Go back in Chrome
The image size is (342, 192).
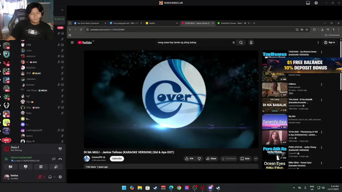click(x=70, y=30)
